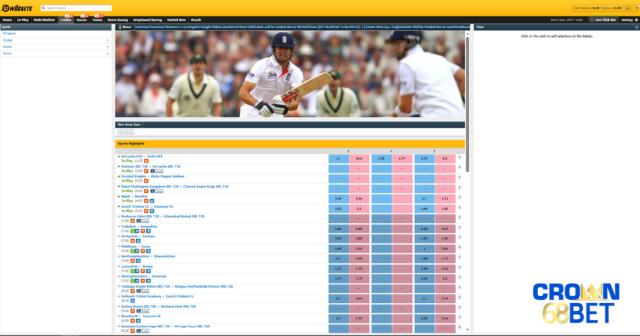Image resolution: width=640 pixels, height=336 pixels.
Task: Go to the Horse Racing tab
Action: [117, 19]
